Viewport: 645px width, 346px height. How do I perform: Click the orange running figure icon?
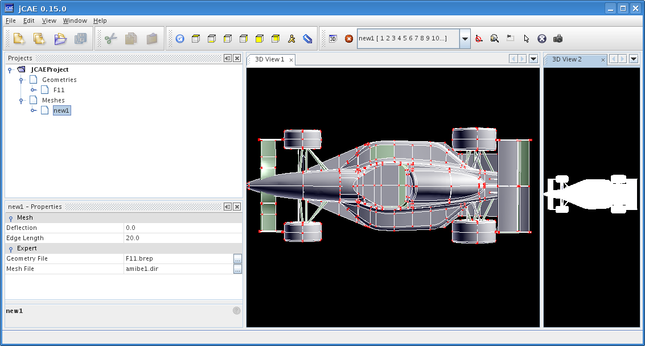tap(291, 39)
